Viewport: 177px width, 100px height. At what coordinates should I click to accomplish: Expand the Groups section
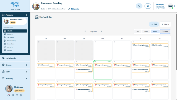click(x=15, y=65)
